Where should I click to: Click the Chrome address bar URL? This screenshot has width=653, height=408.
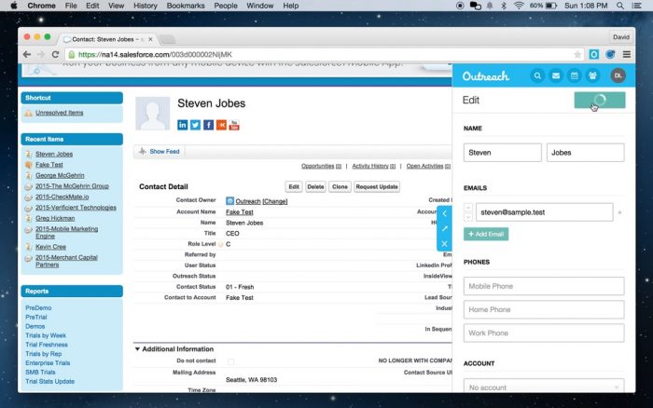155,54
